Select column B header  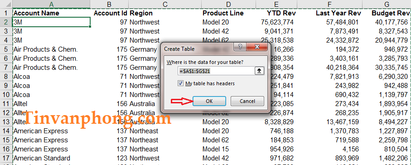tap(109, 4)
